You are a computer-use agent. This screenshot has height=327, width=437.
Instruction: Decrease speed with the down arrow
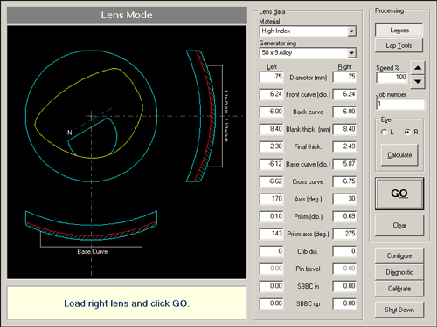tap(418, 82)
